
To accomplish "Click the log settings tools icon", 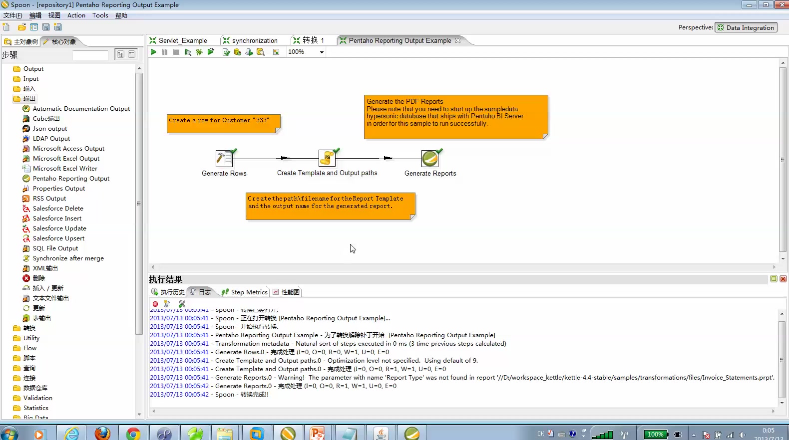I will click(x=182, y=304).
